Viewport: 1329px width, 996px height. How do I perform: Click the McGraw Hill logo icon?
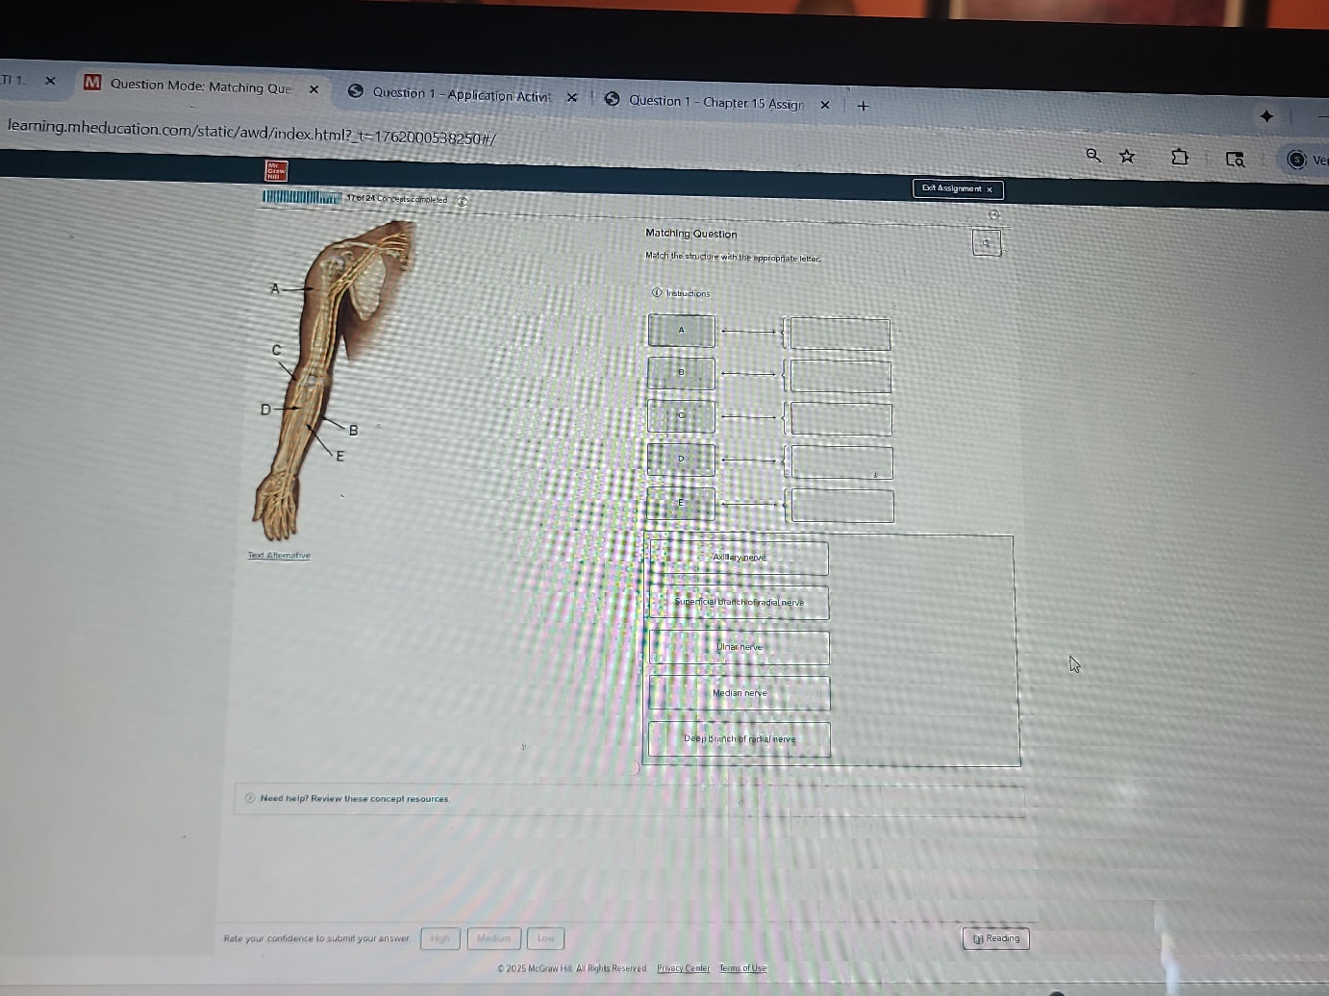pos(276,171)
